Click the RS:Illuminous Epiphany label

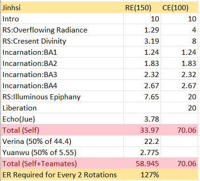point(62,97)
